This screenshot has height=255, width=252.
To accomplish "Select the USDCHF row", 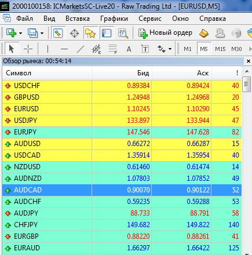I will tap(122, 86).
